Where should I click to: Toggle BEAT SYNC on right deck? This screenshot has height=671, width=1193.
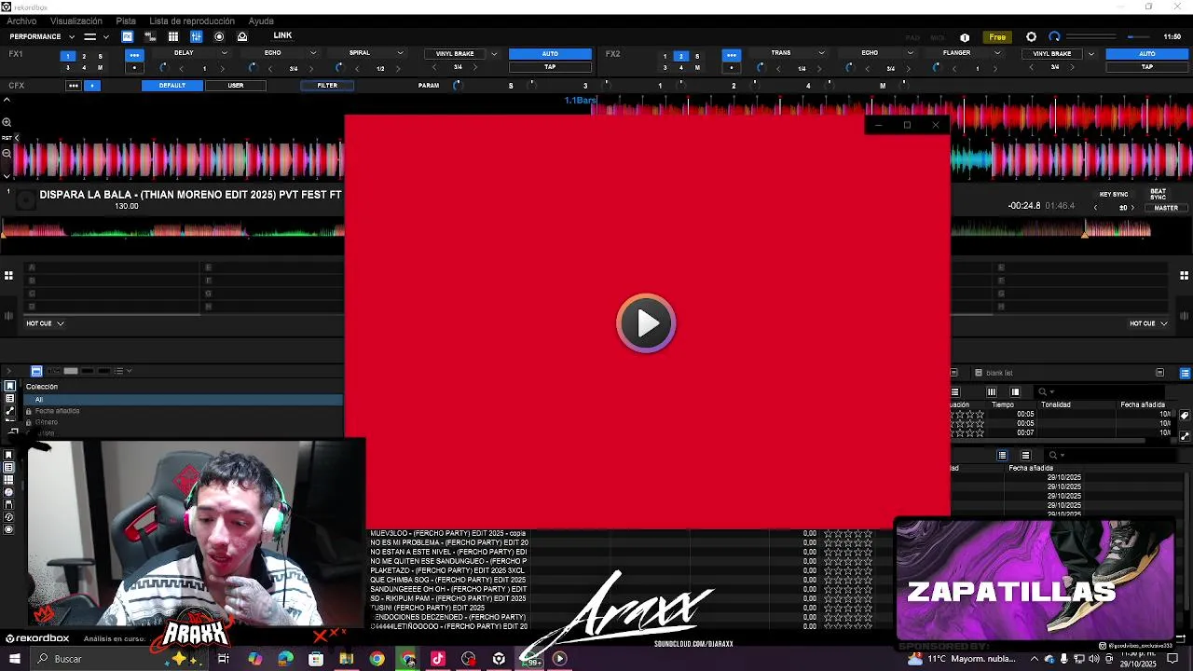click(x=1158, y=194)
